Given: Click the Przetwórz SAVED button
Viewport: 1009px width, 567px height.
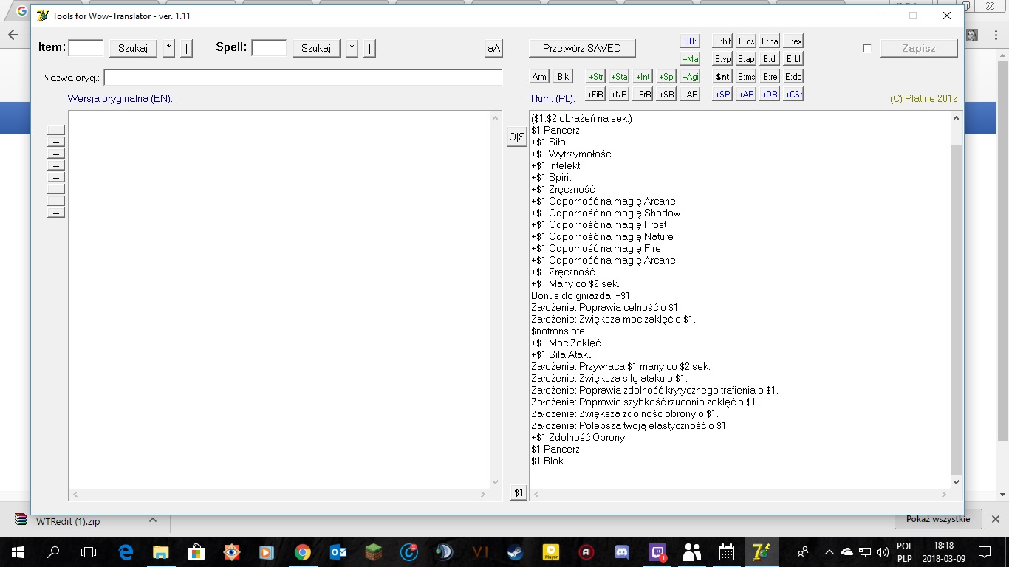Looking at the screenshot, I should [x=582, y=49].
